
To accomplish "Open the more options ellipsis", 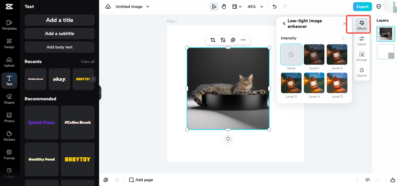I will 243,40.
